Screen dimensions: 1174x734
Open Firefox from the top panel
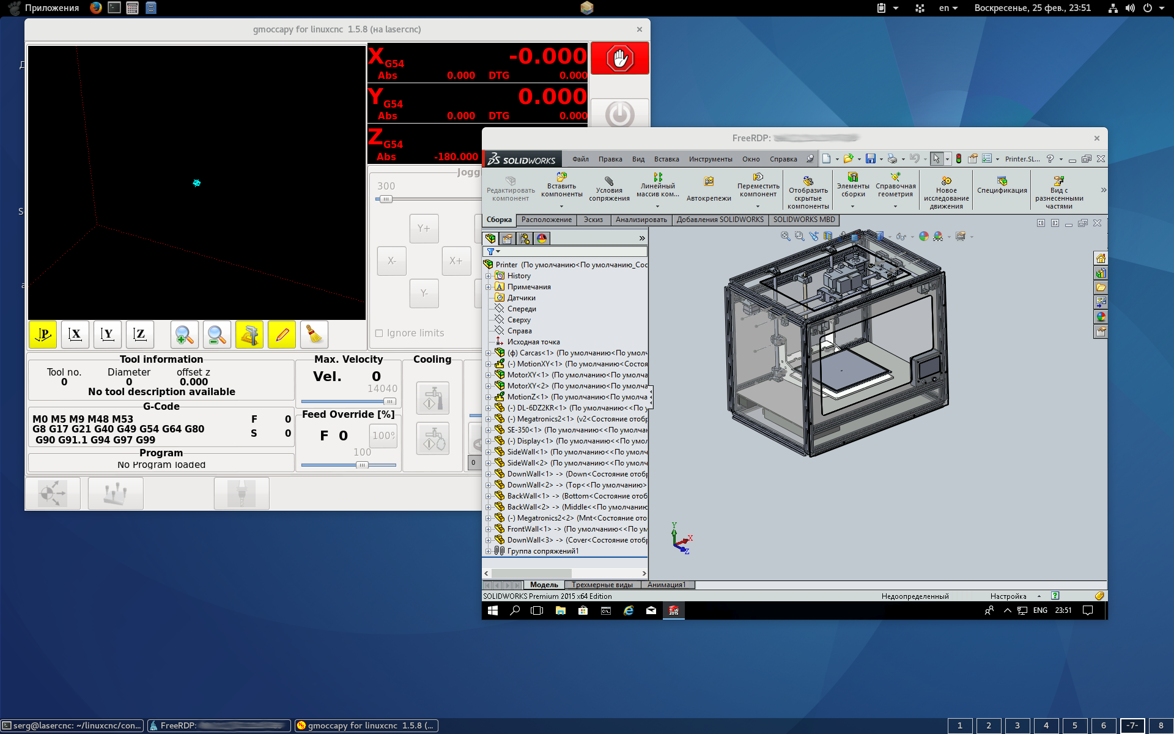pos(95,8)
